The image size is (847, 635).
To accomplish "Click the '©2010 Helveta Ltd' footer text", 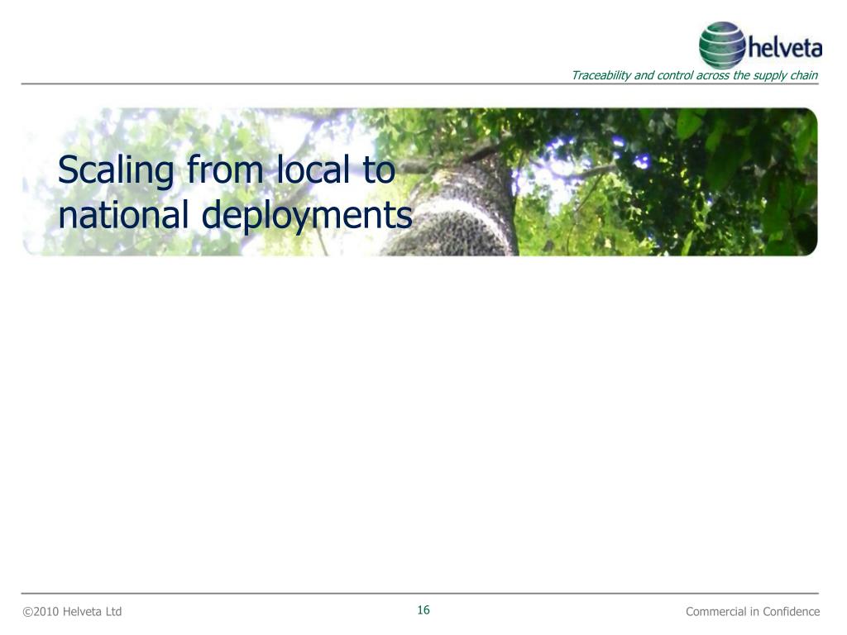I will (x=73, y=612).
